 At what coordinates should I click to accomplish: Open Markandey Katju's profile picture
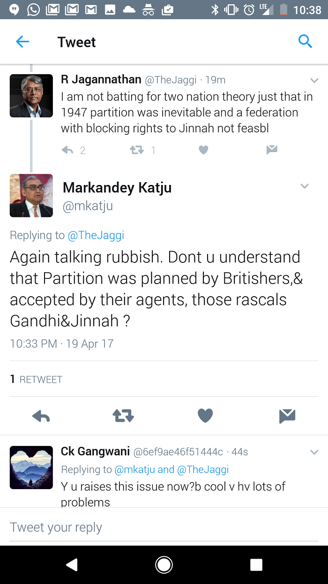tap(31, 195)
